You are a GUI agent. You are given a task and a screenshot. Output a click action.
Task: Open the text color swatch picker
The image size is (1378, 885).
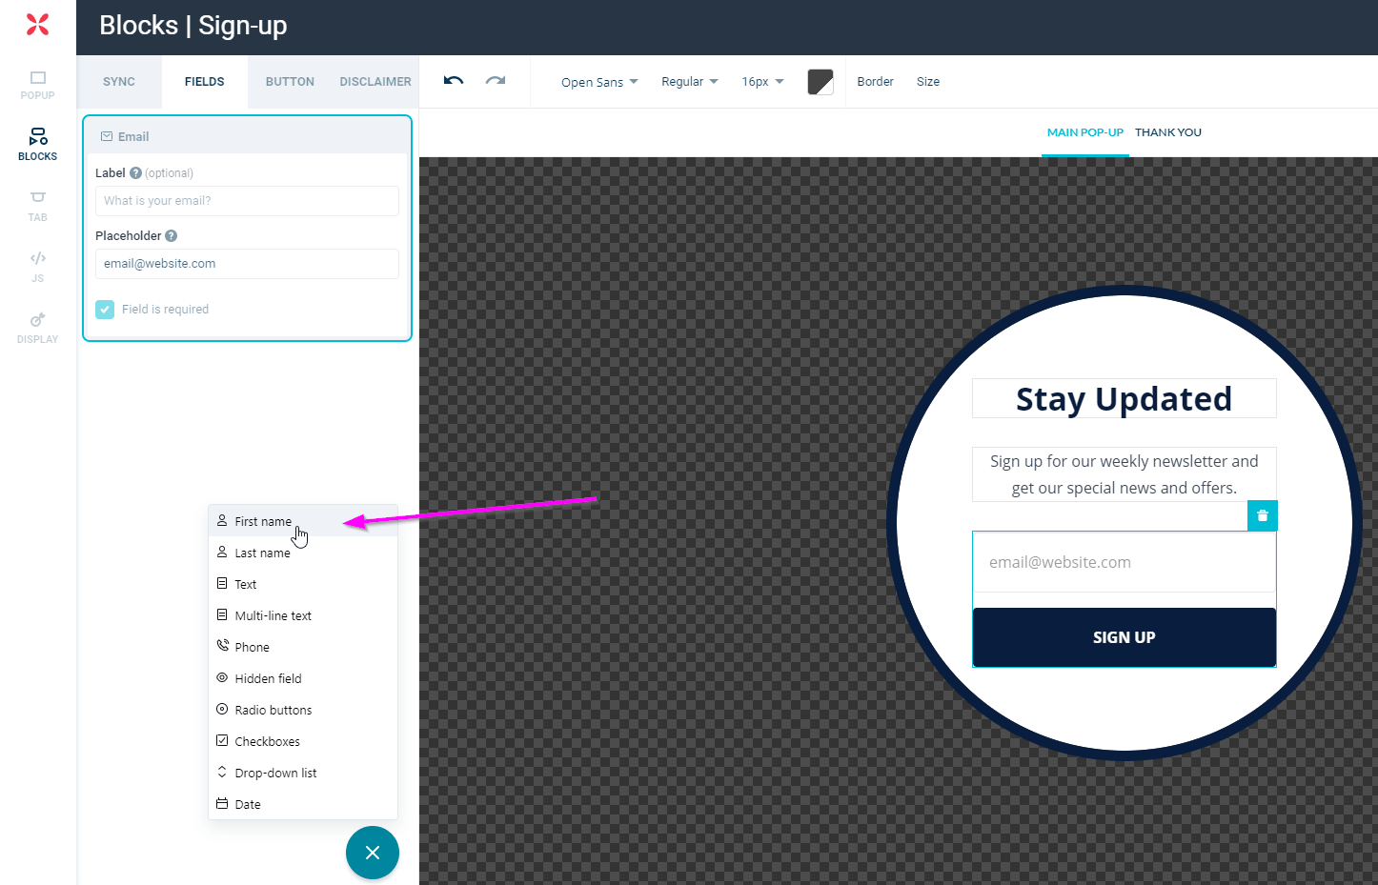[821, 82]
